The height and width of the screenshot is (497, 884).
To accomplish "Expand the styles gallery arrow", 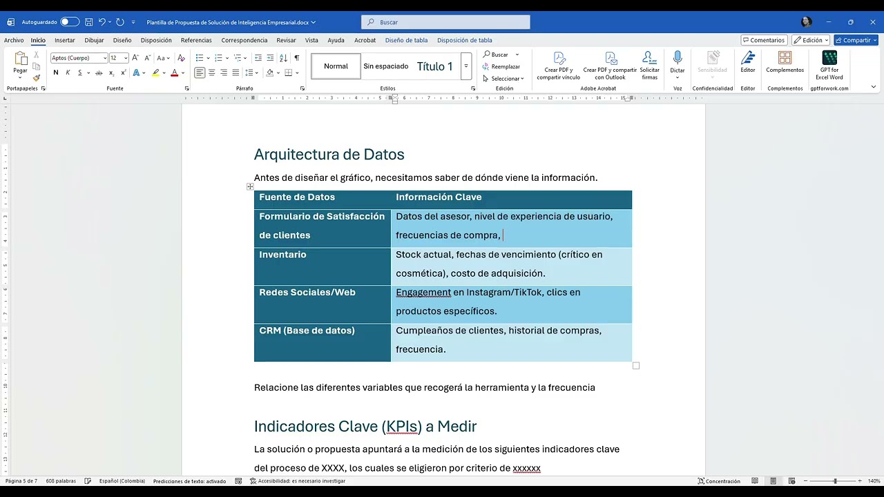I will click(466, 66).
